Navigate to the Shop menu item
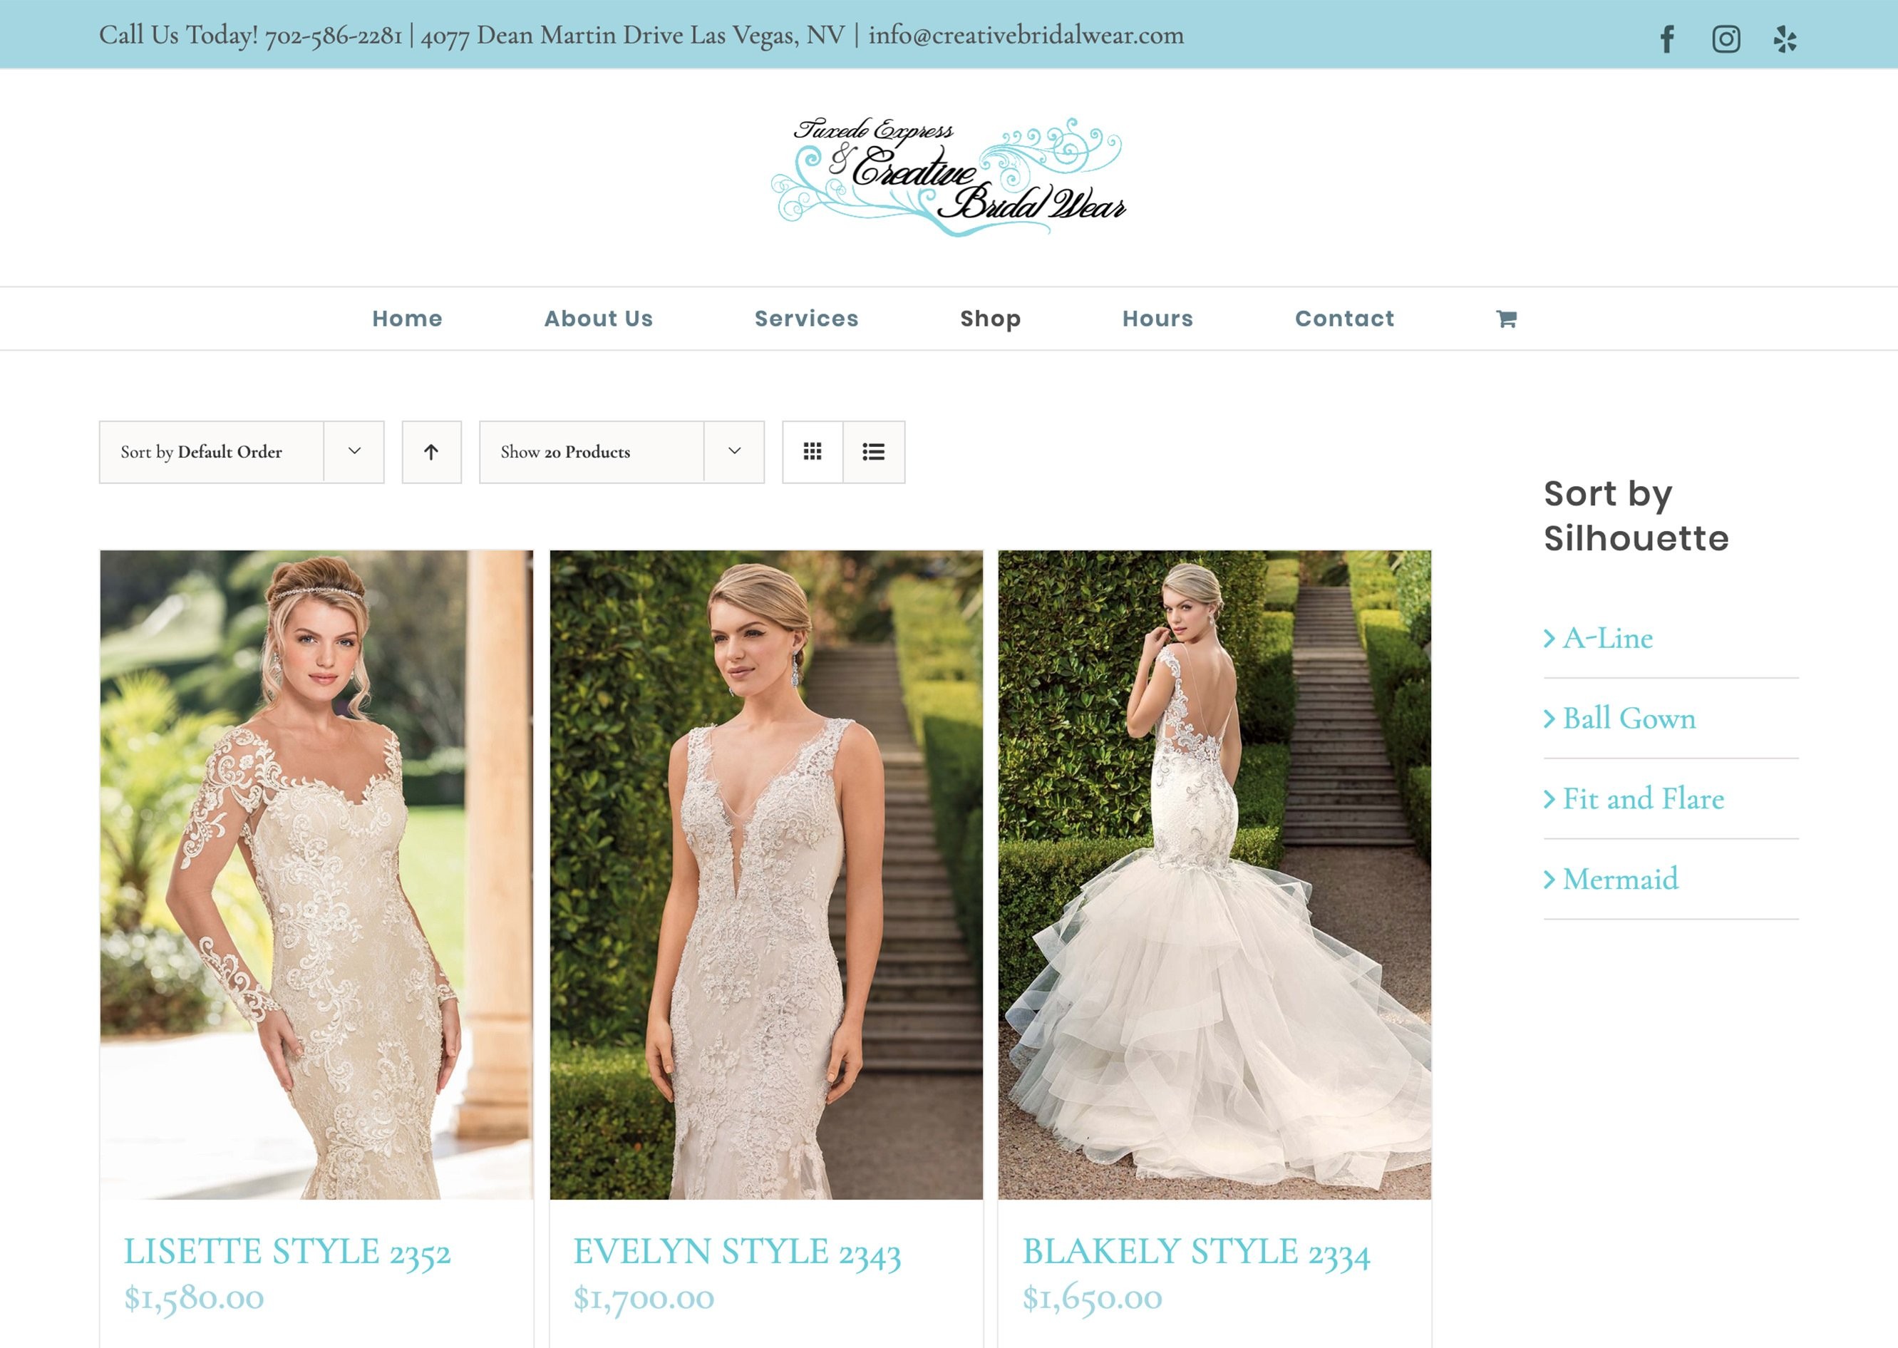This screenshot has width=1898, height=1348. 990,318
